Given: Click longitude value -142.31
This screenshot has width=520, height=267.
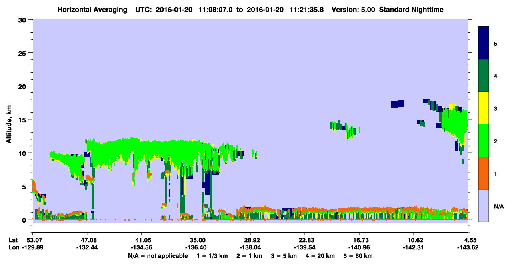Looking at the screenshot, I should pos(413,247).
